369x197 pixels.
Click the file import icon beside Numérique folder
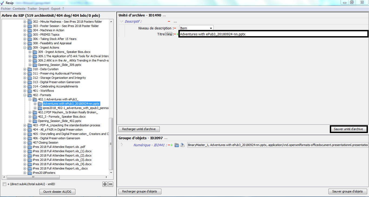182,145
